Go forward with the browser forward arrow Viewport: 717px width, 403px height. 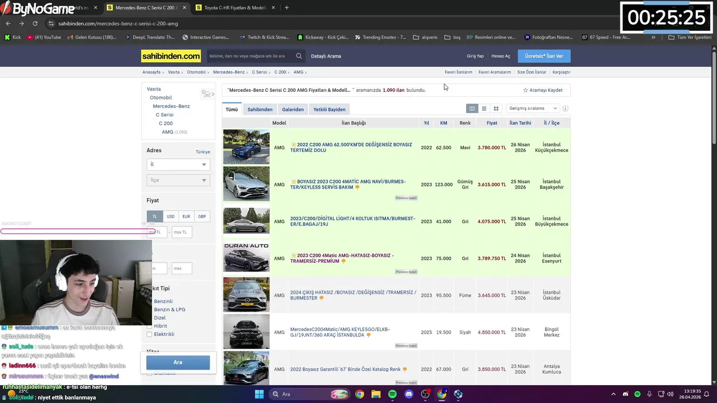[21, 24]
